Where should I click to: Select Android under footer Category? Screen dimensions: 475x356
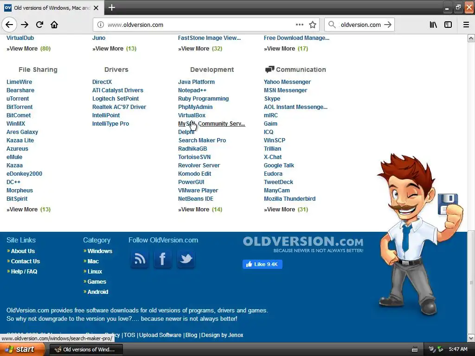click(x=97, y=292)
